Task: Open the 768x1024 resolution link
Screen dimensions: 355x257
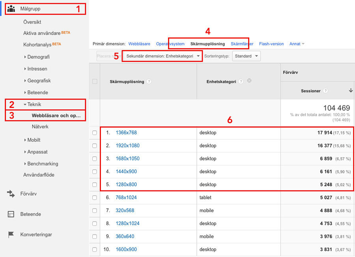Action: click(126, 198)
